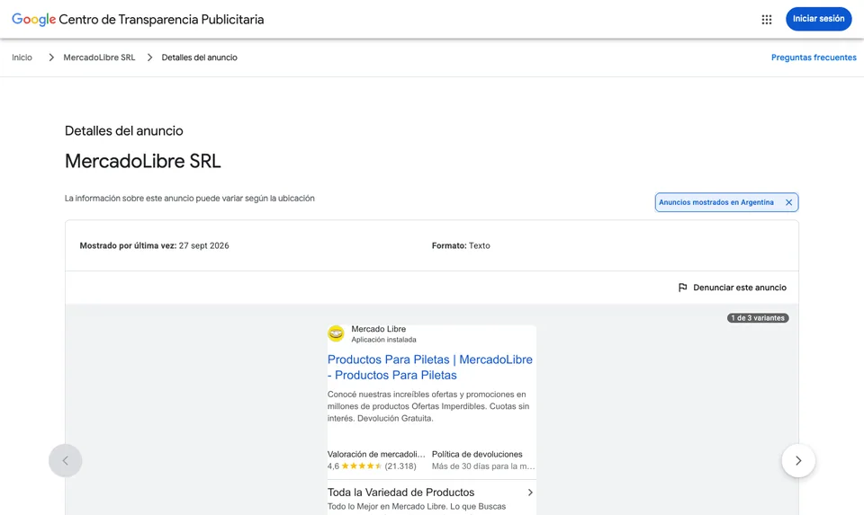Image resolution: width=864 pixels, height=515 pixels.
Task: Open ad headline Productos Para Piletas
Action: 430,367
